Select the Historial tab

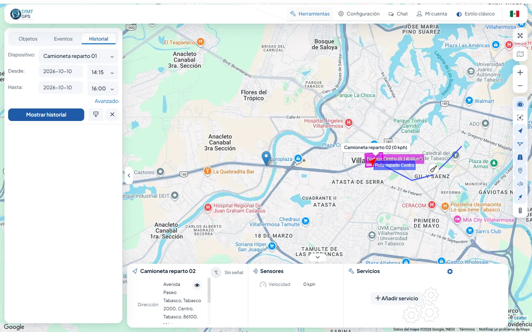pyautogui.click(x=99, y=39)
